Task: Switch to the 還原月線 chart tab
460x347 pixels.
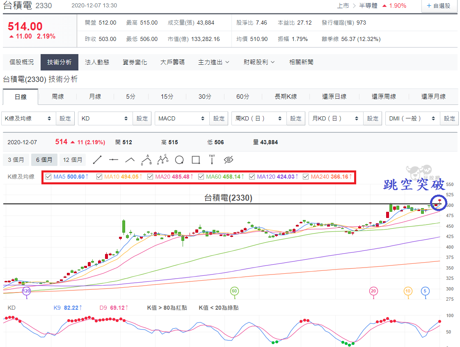Action: click(434, 96)
